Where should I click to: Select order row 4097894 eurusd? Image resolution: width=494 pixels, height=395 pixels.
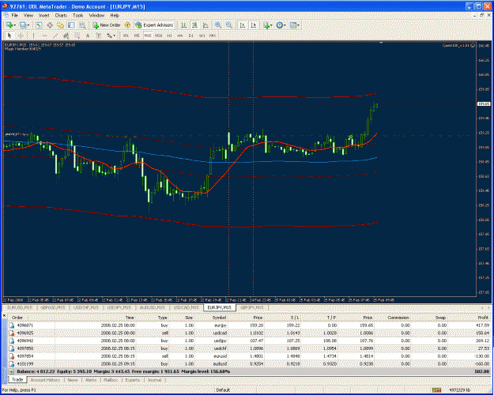249,356
